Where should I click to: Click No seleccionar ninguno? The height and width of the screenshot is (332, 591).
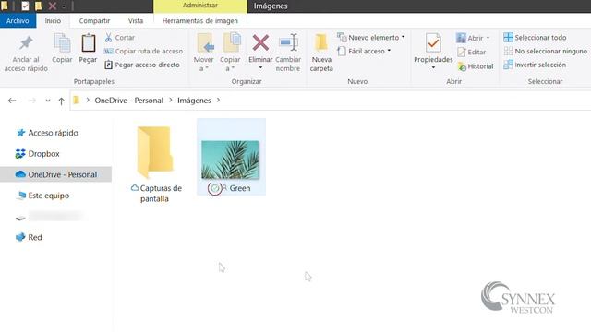click(x=546, y=52)
